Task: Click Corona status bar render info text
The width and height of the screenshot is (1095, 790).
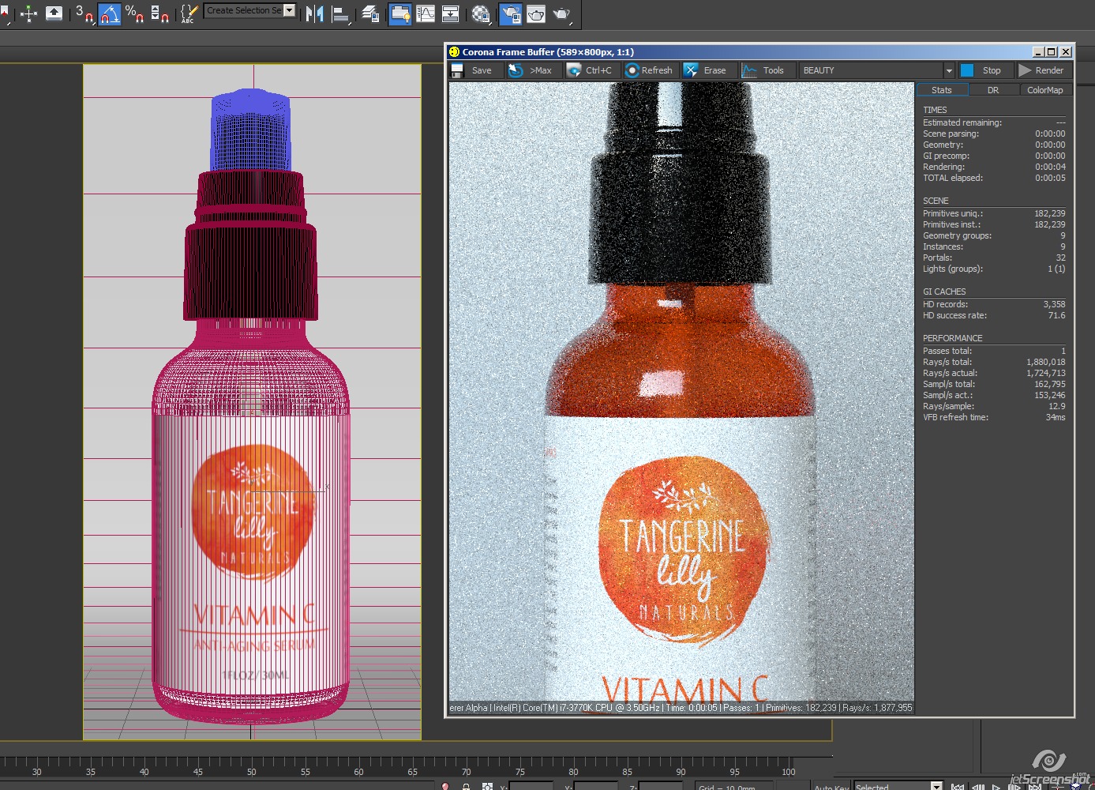Action: (681, 708)
